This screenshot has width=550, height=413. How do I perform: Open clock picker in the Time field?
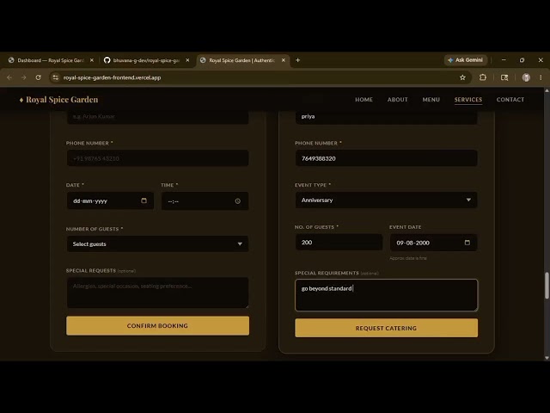(237, 201)
